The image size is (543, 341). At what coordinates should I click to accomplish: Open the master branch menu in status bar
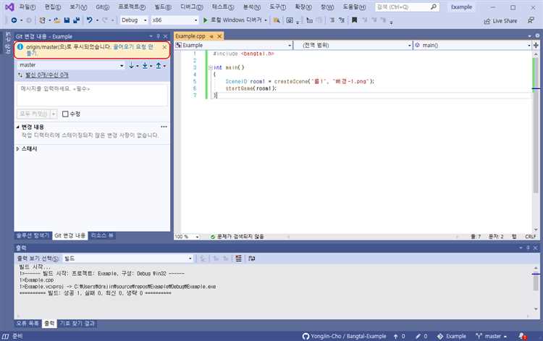point(492,336)
